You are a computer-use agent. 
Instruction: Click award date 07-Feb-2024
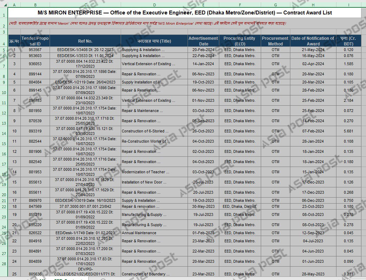click(313, 131)
